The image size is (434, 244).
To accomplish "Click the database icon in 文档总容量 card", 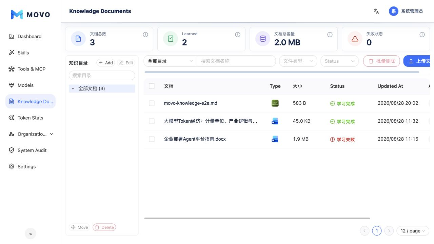I will 263,39.
